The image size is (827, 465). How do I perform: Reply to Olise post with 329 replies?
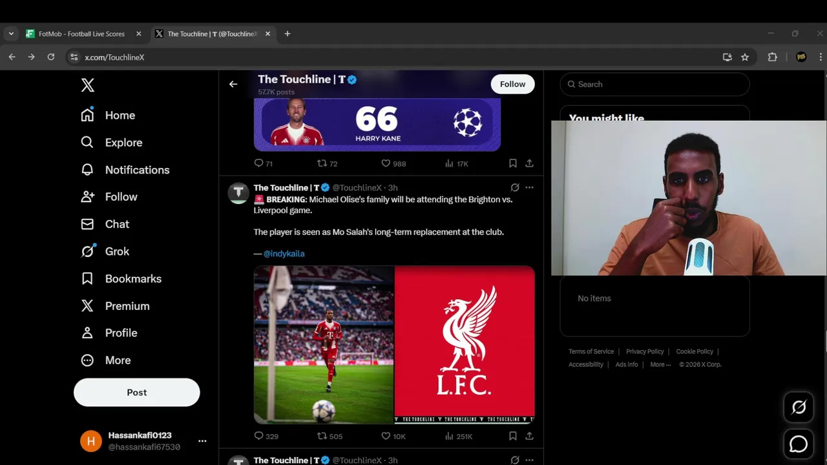tap(266, 436)
